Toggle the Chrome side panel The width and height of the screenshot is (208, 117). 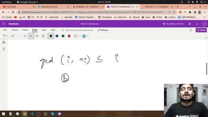(x=195, y=12)
